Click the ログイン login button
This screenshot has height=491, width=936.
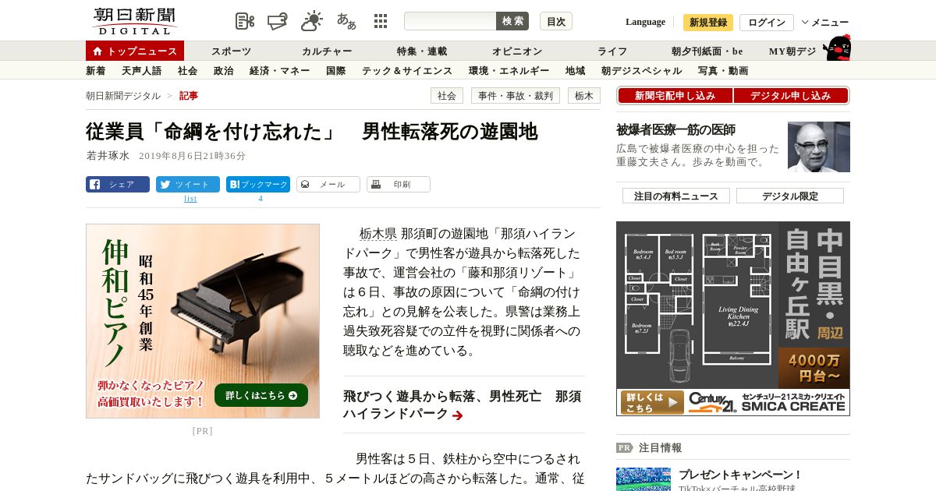767,23
